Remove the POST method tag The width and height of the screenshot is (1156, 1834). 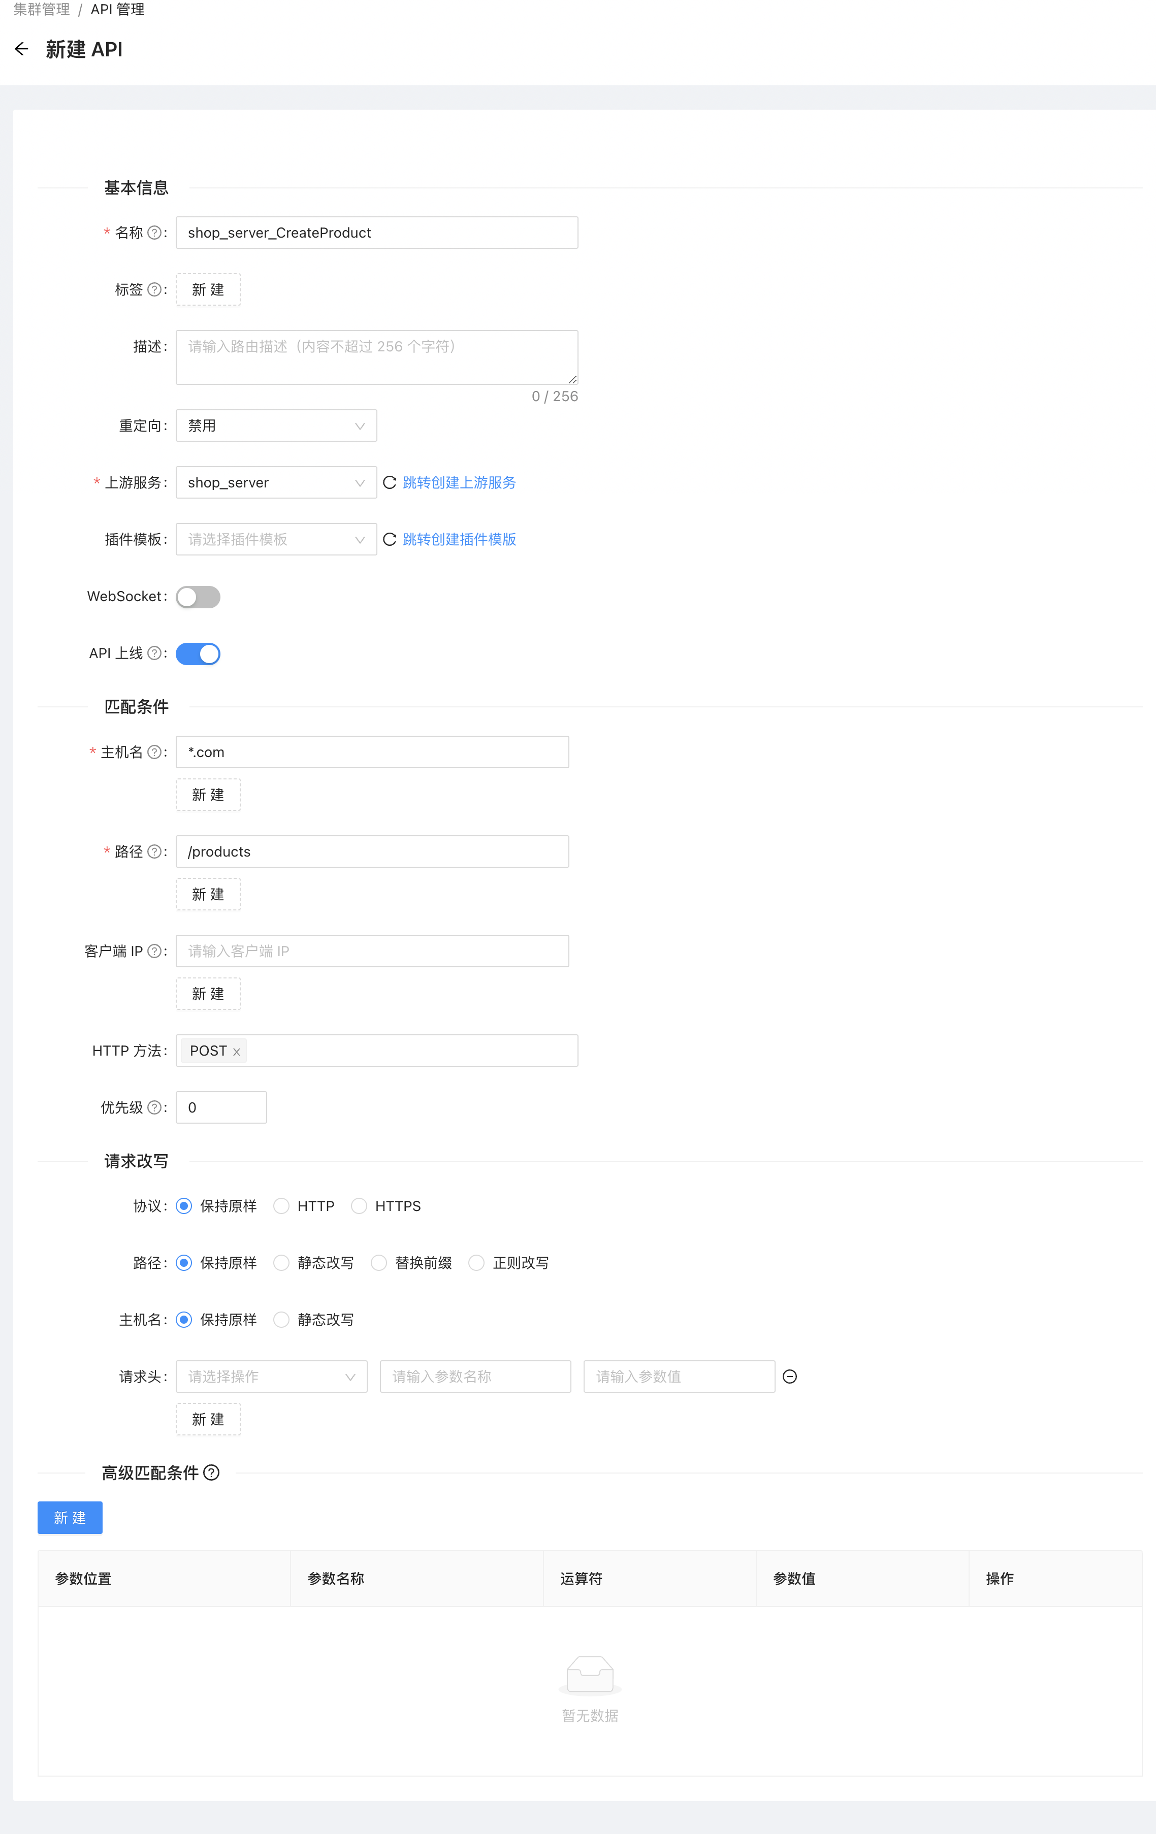tap(236, 1052)
